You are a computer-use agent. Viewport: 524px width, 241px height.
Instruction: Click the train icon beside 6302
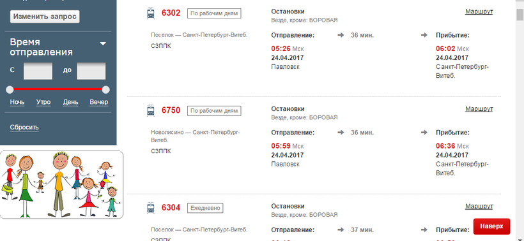pyautogui.click(x=151, y=13)
